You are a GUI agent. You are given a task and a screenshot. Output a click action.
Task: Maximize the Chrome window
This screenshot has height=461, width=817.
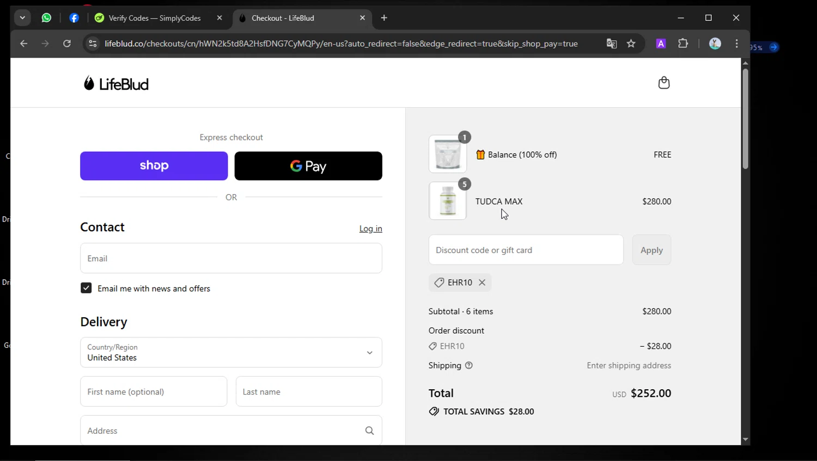(709, 18)
